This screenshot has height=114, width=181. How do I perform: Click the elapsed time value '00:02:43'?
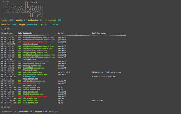[x=53, y=111]
